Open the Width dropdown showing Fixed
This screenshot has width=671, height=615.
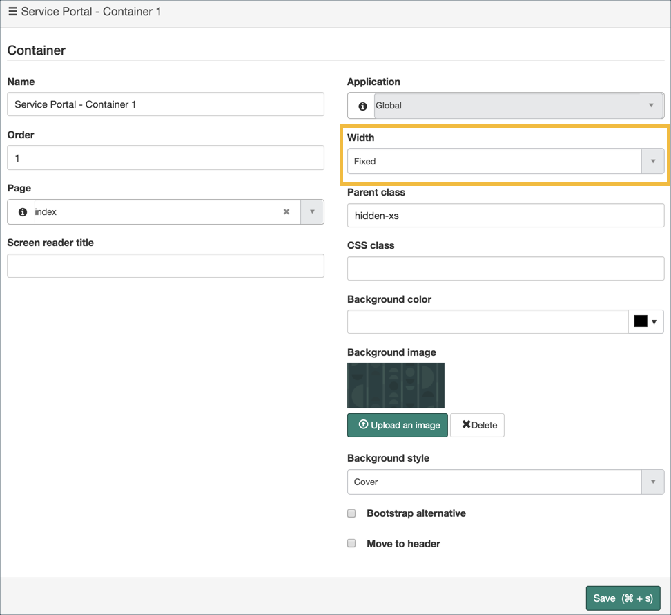652,161
